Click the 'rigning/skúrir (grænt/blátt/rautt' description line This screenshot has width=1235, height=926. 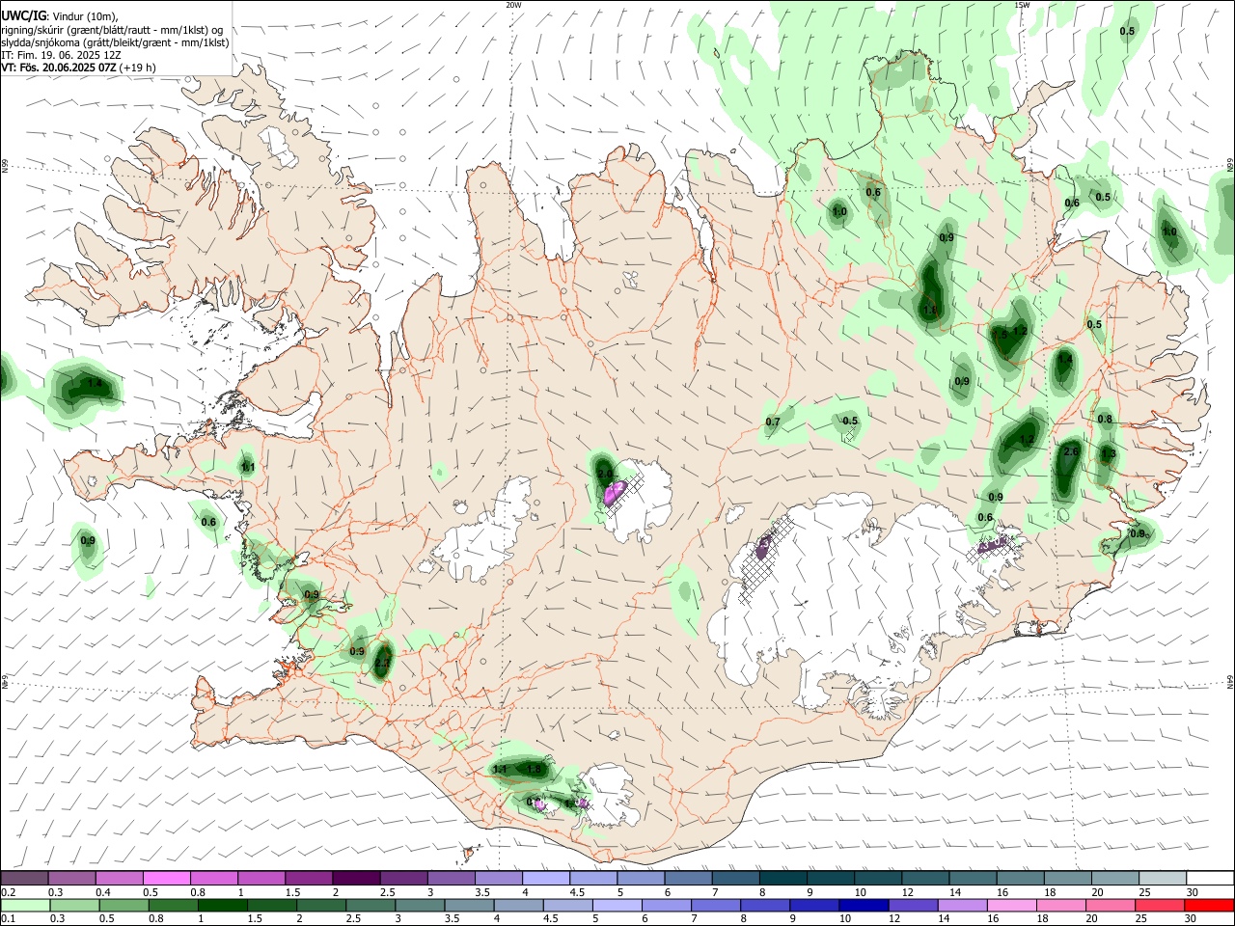tap(112, 30)
